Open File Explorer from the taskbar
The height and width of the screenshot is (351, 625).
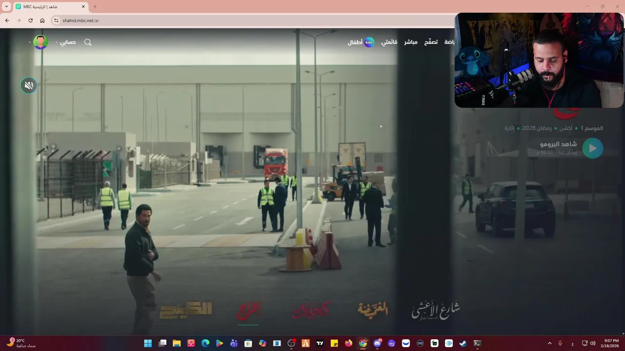click(x=177, y=343)
